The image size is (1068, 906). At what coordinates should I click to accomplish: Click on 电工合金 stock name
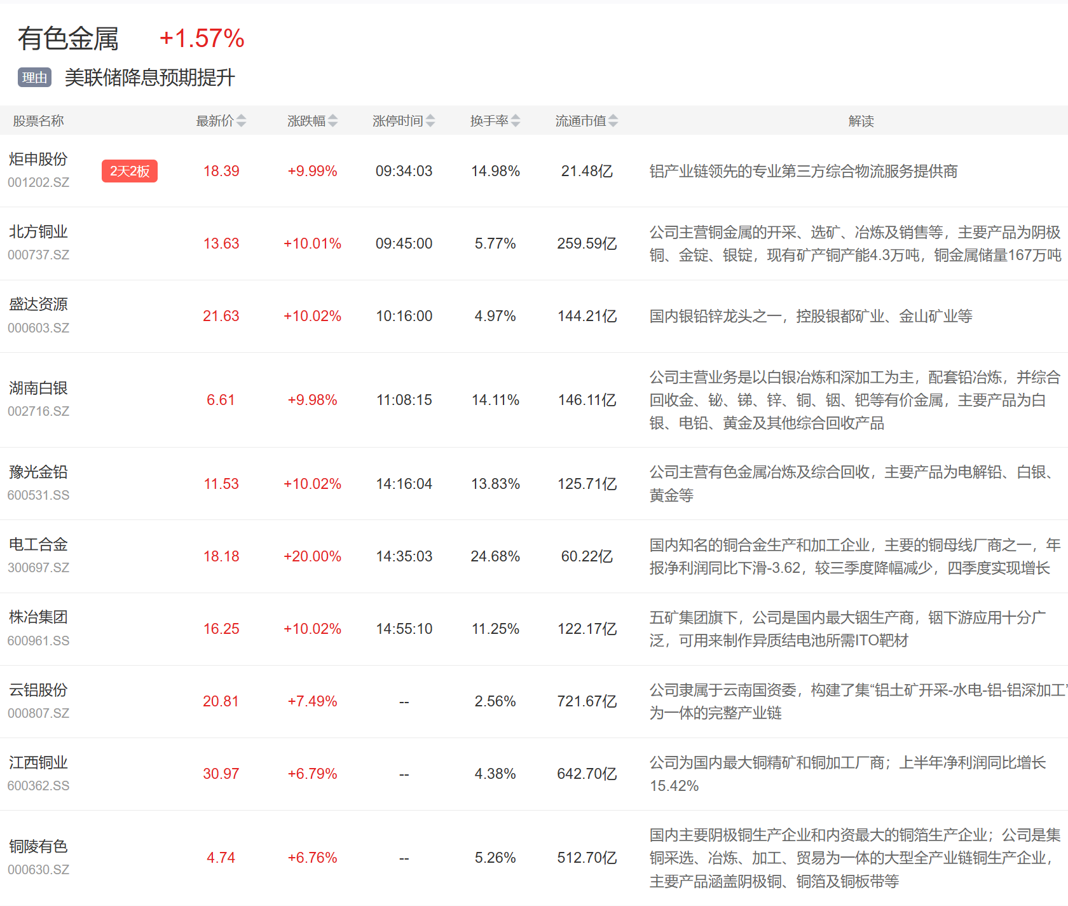pos(38,545)
